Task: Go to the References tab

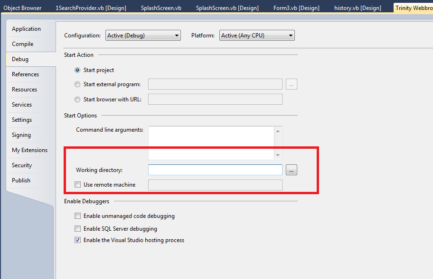Action: coord(26,74)
